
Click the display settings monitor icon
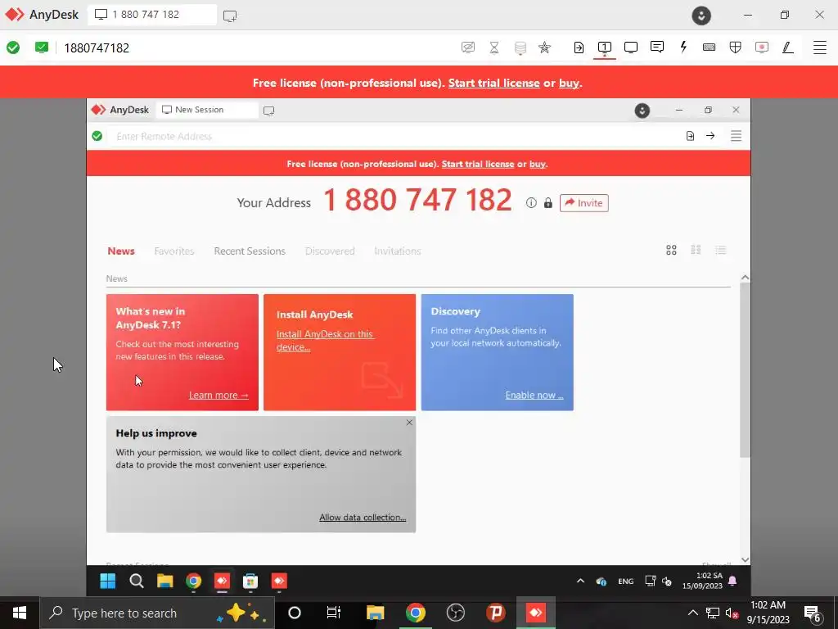[x=631, y=48]
